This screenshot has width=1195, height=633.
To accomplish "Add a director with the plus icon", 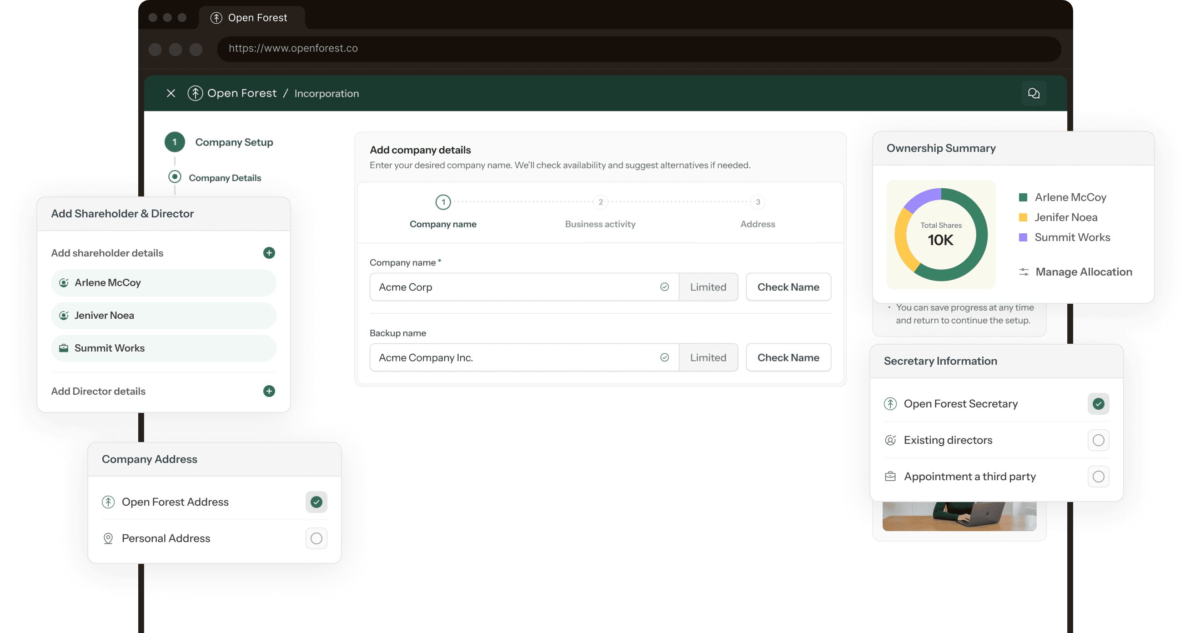I will coord(269,391).
